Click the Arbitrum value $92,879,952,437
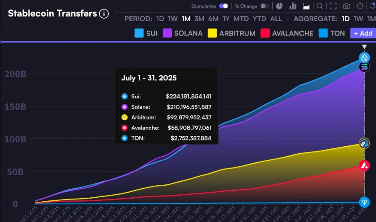Viewport: 376px width, 222px height. click(190, 118)
